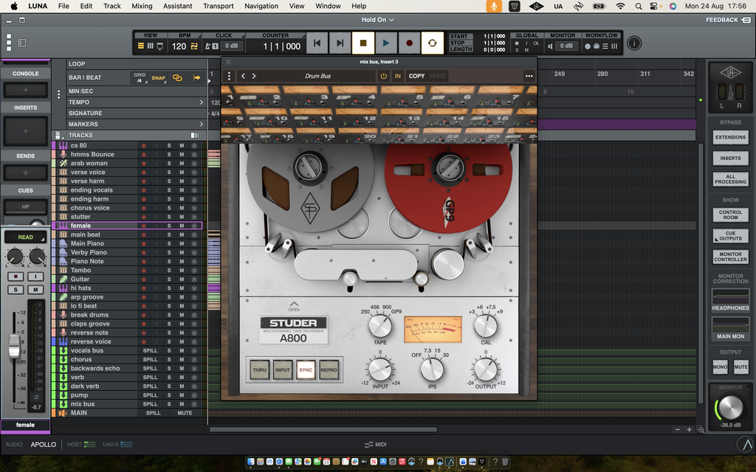Click the FEEDBACK button at the top right
This screenshot has height=472, width=756.
point(728,20)
